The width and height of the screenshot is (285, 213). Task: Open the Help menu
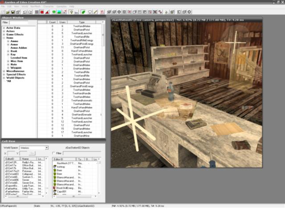coord(72,6)
